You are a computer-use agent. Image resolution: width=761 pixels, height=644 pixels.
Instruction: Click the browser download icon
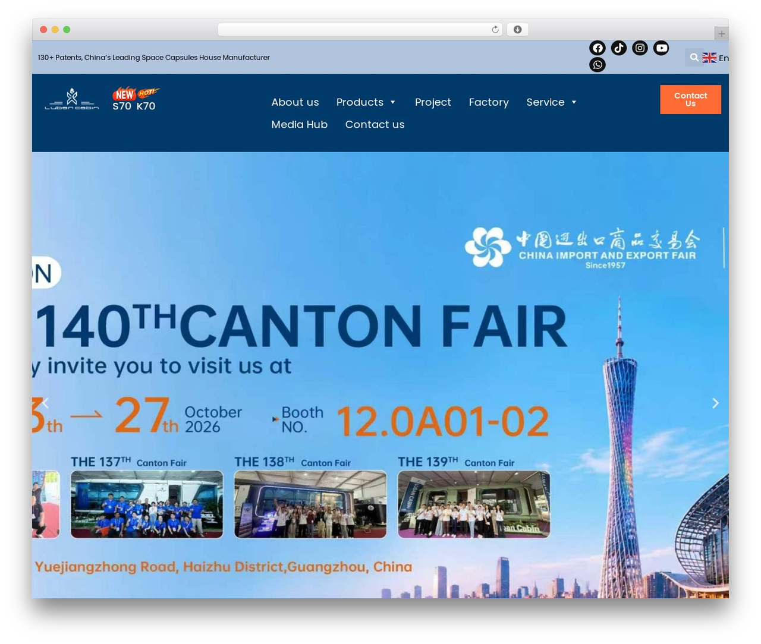pyautogui.click(x=518, y=30)
